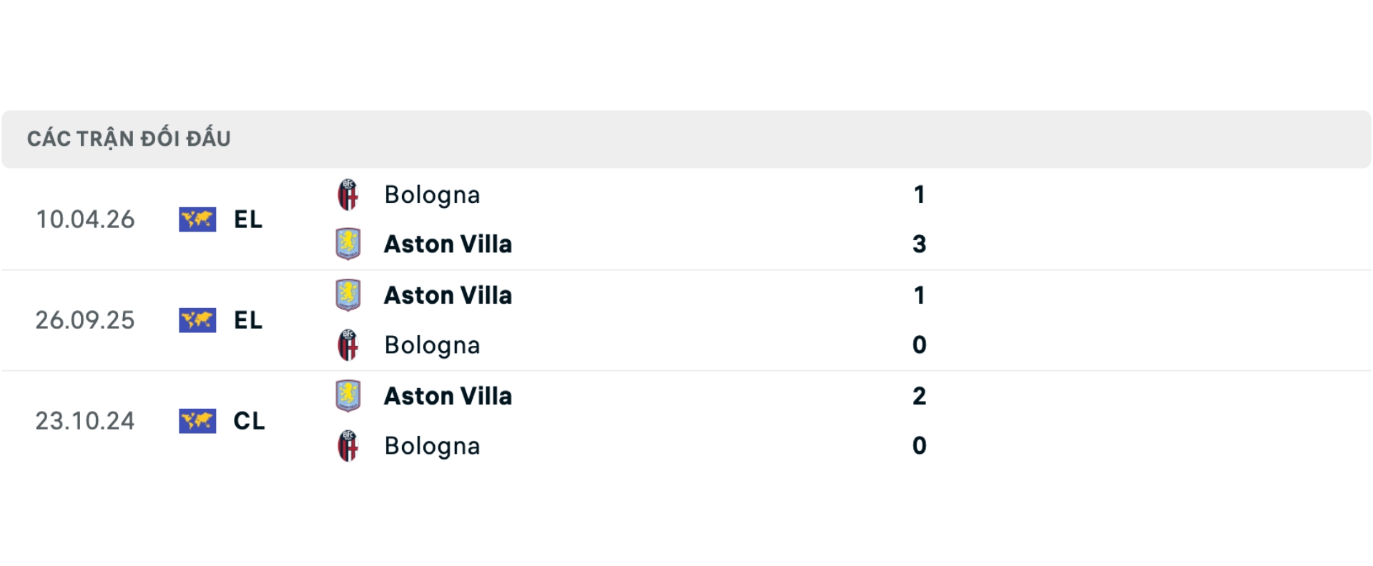Select the EL label of 10.04.26 match
Image resolution: width=1373 pixels, height=566 pixels.
tap(248, 219)
